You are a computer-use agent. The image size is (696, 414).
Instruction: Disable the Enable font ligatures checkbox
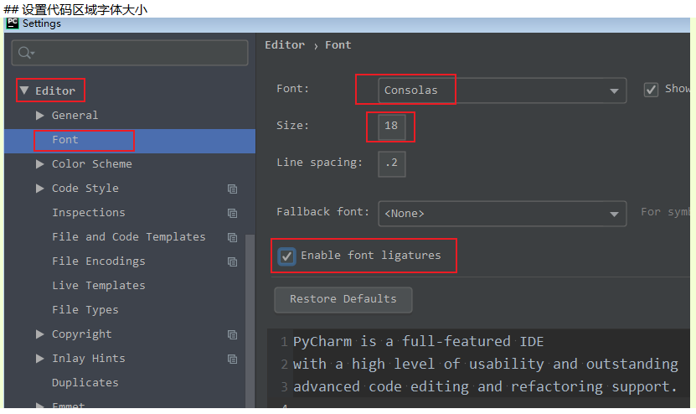click(287, 256)
